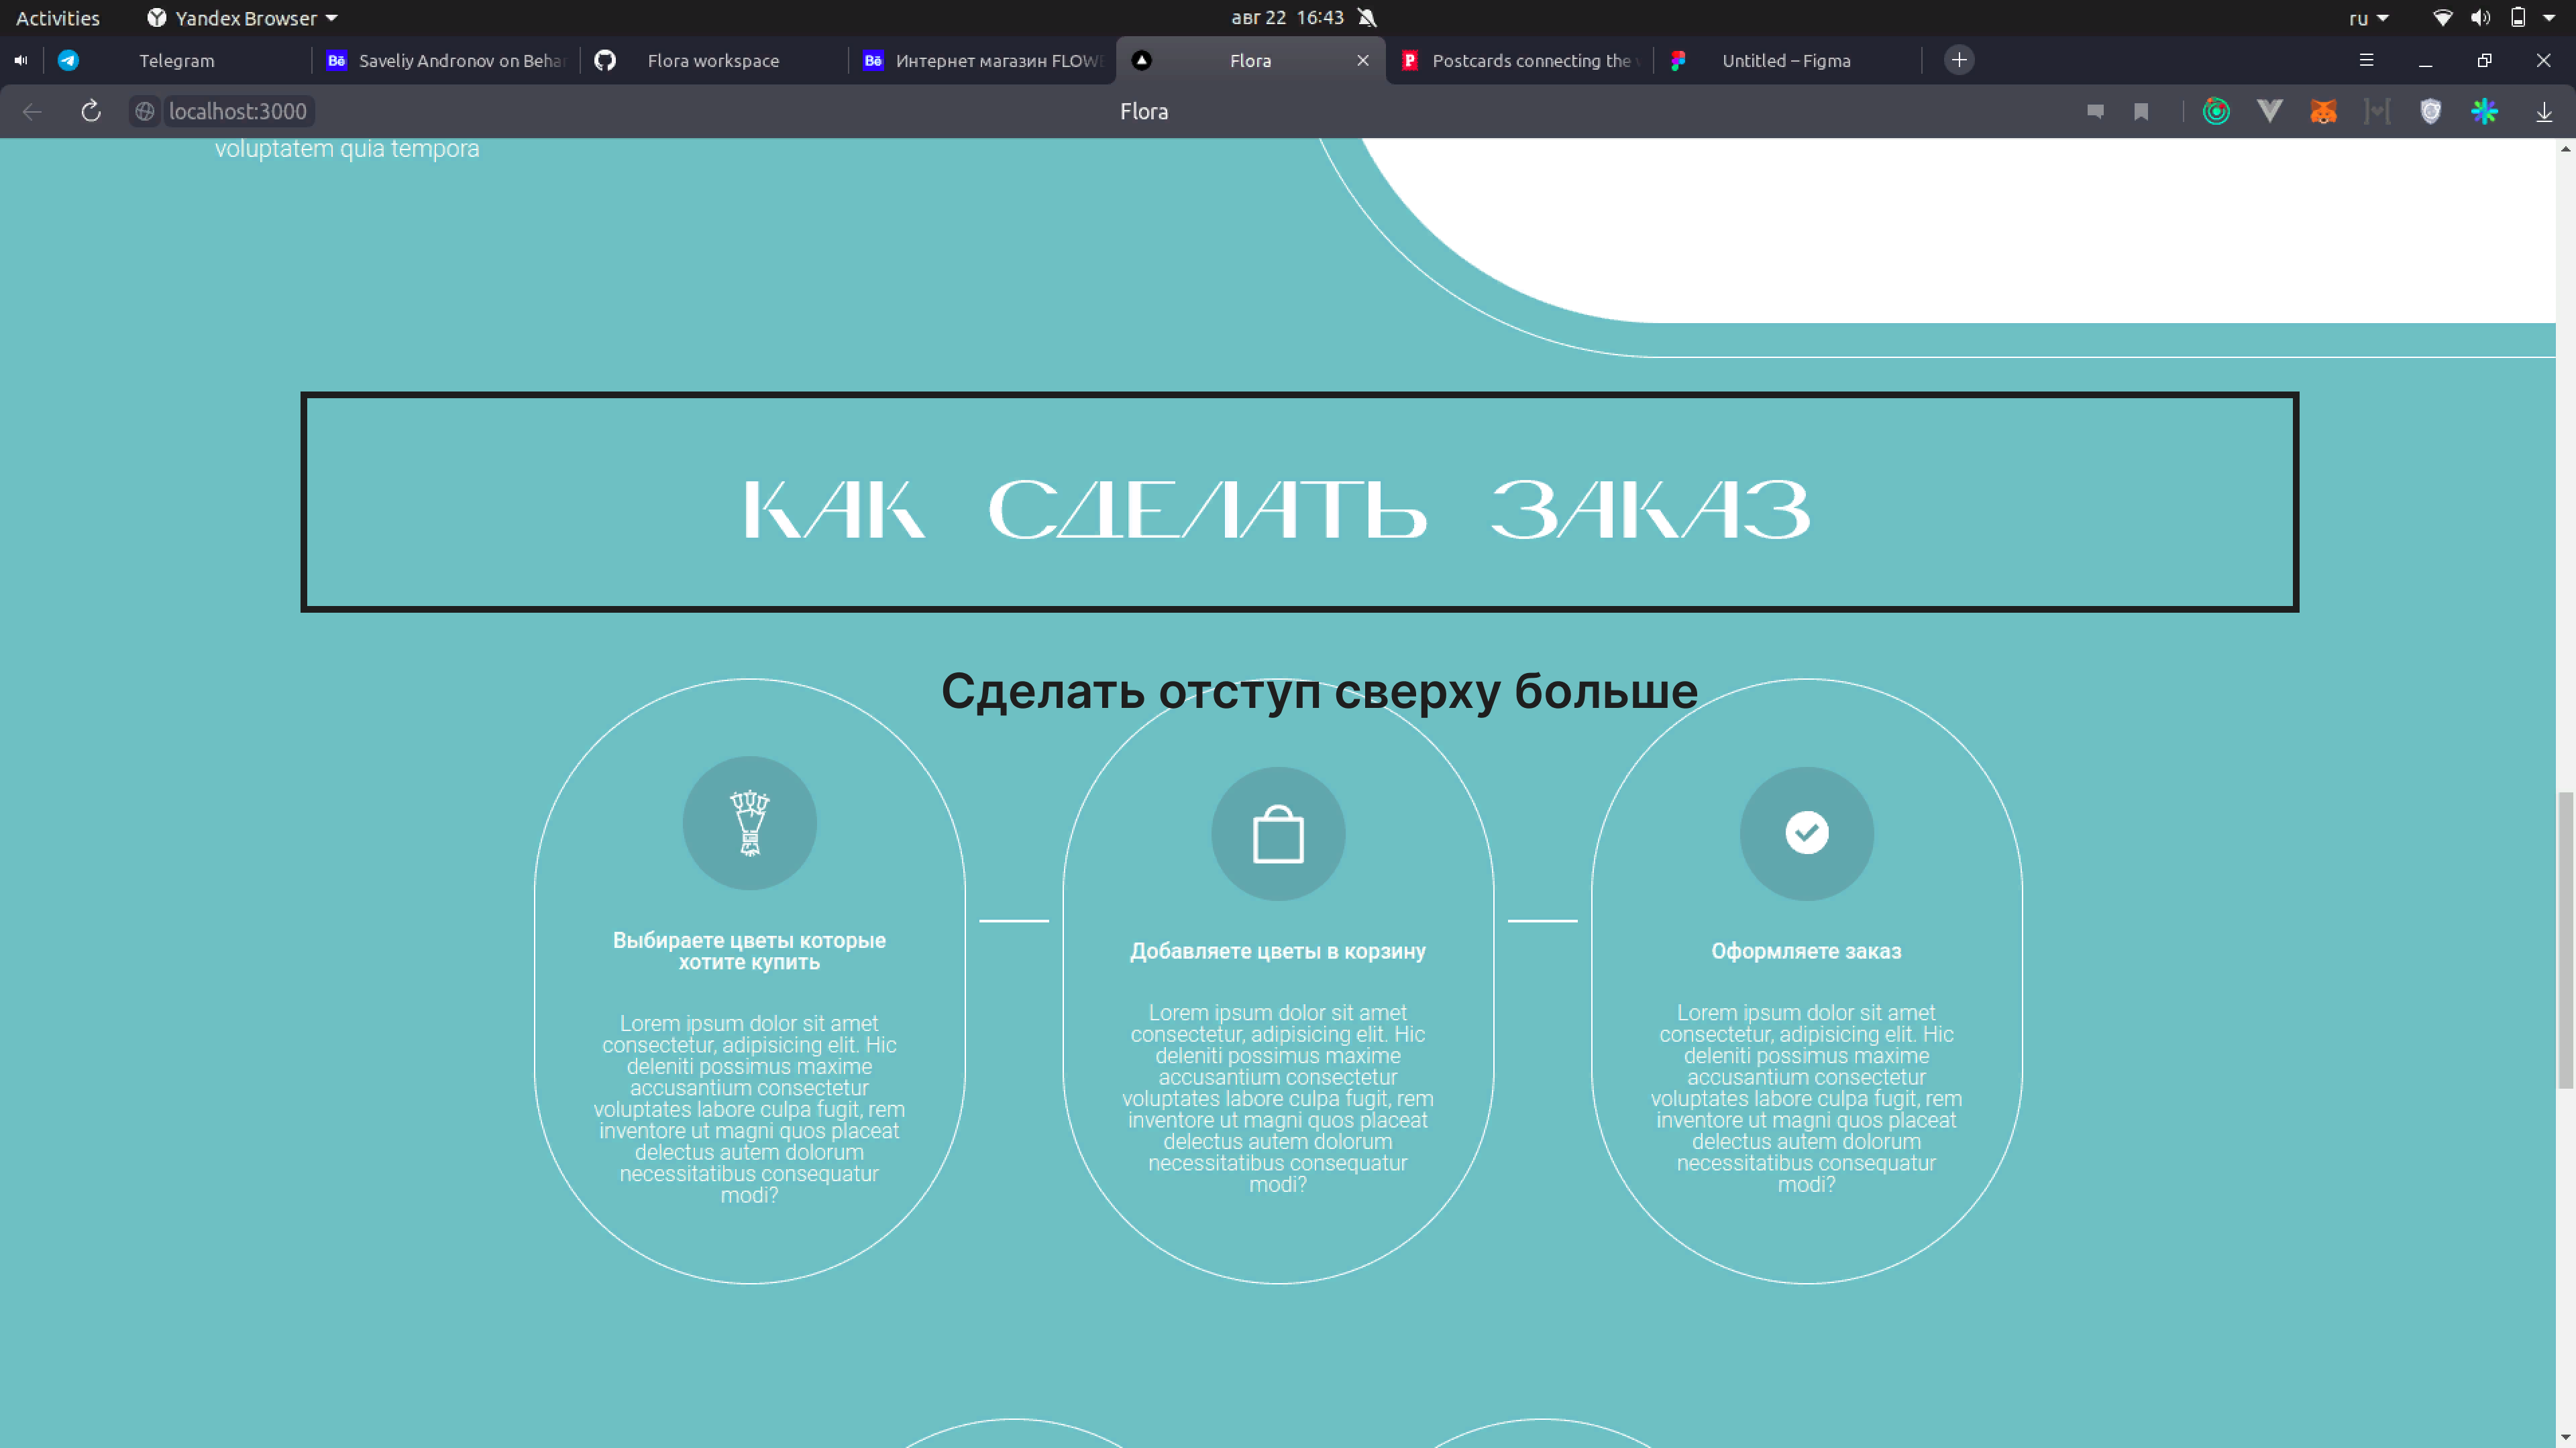This screenshot has height=1448, width=2576.
Task: Toggle tab audio mute speaker icon
Action: coord(20,61)
